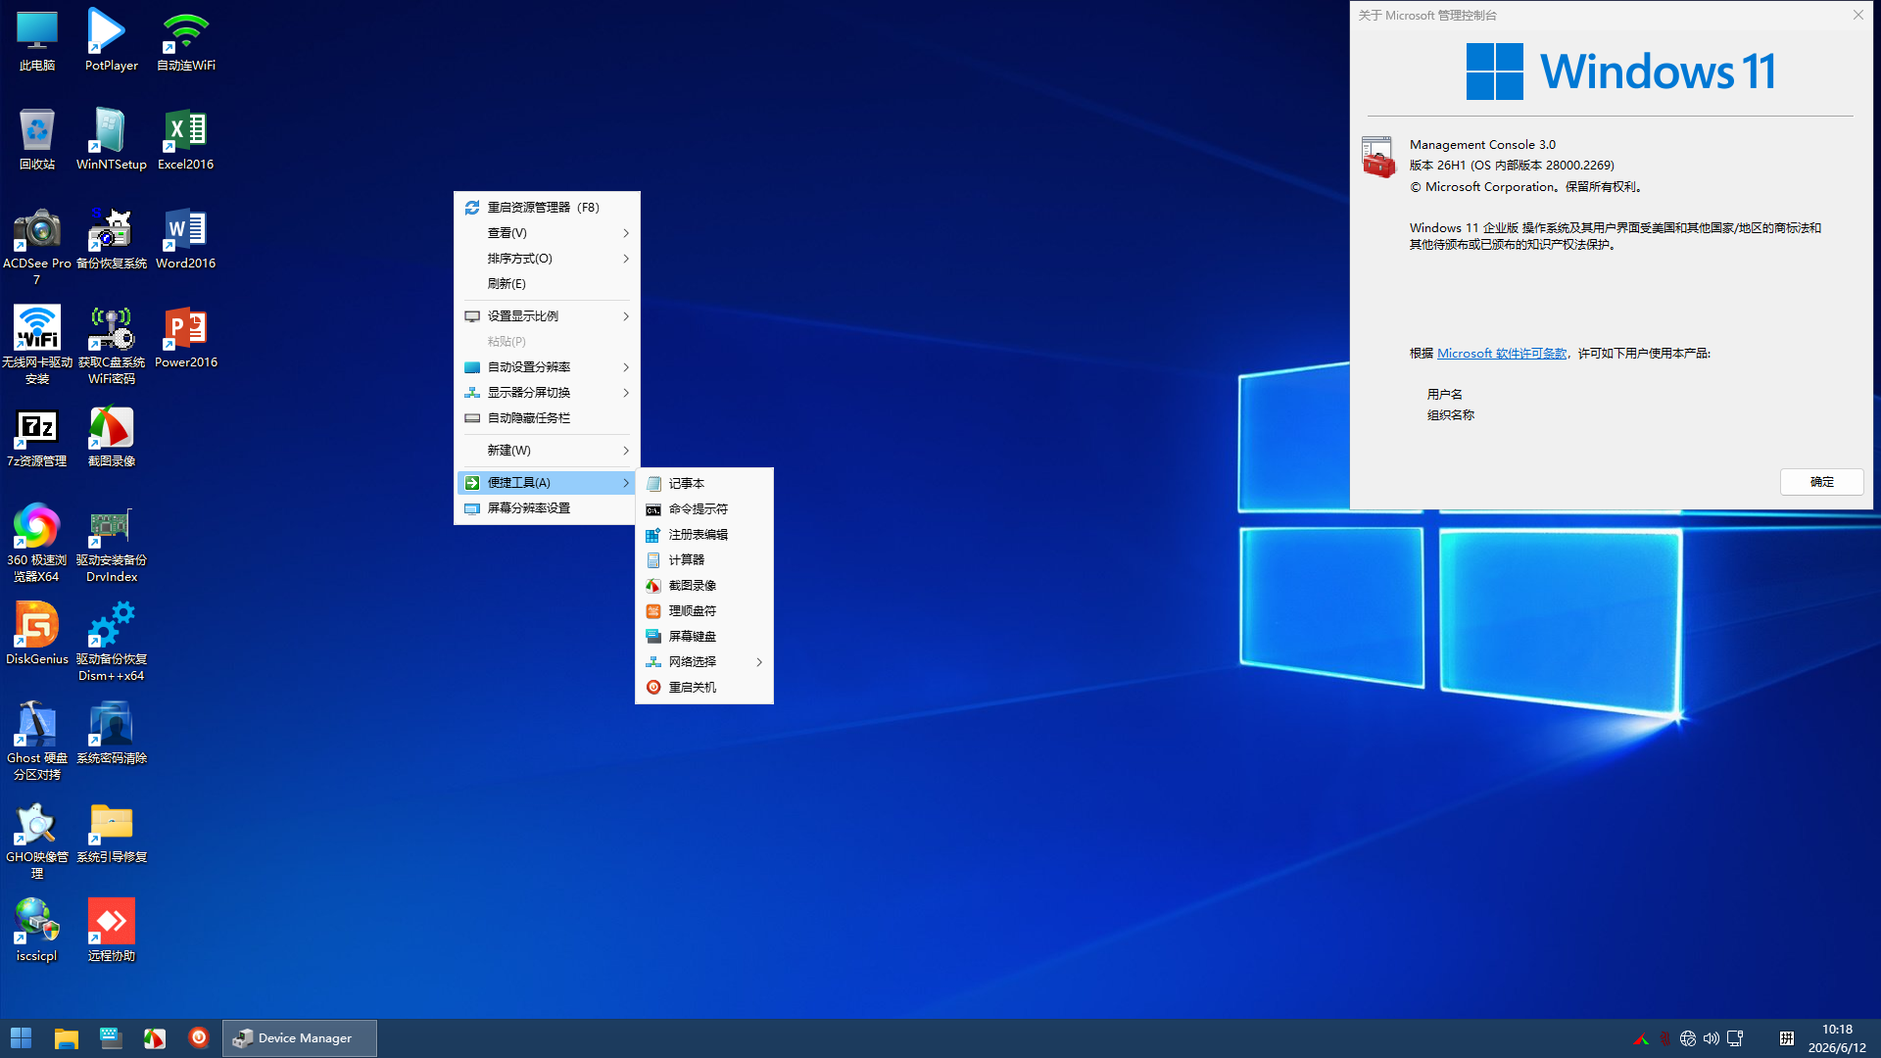The height and width of the screenshot is (1058, 1881).
Task: Launch 记事本 from the tools submenu
Action: pos(704,484)
